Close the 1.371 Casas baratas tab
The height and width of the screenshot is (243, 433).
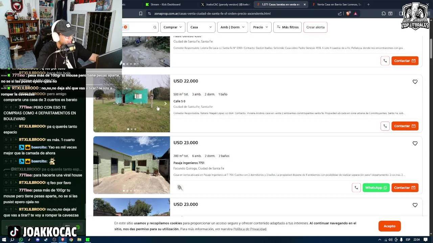(x=304, y=4)
